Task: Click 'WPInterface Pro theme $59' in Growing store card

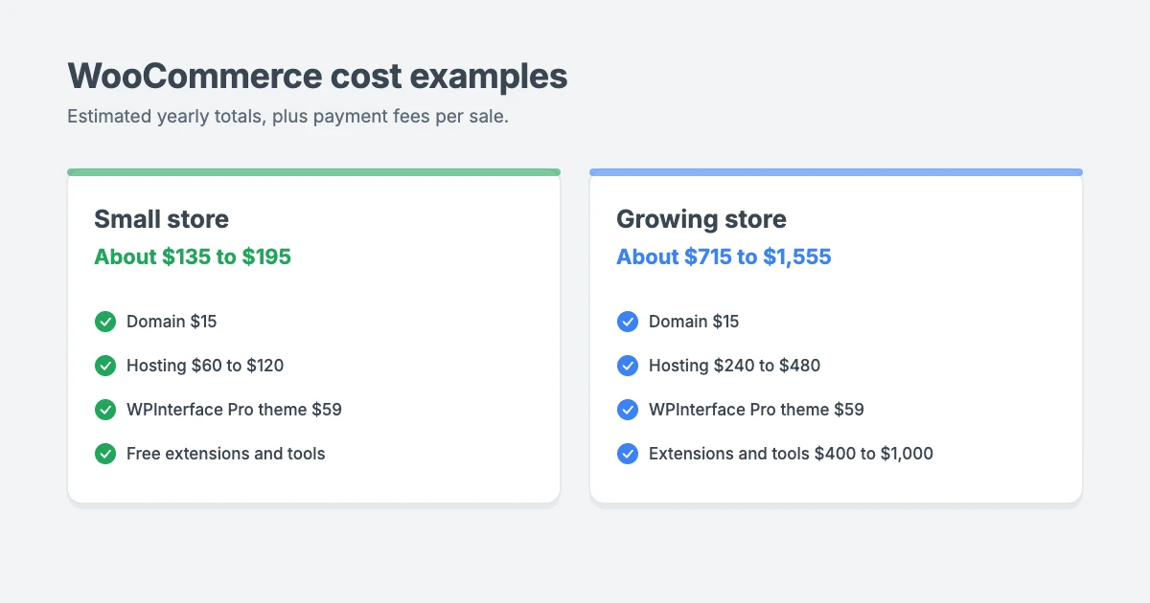Action: point(756,410)
